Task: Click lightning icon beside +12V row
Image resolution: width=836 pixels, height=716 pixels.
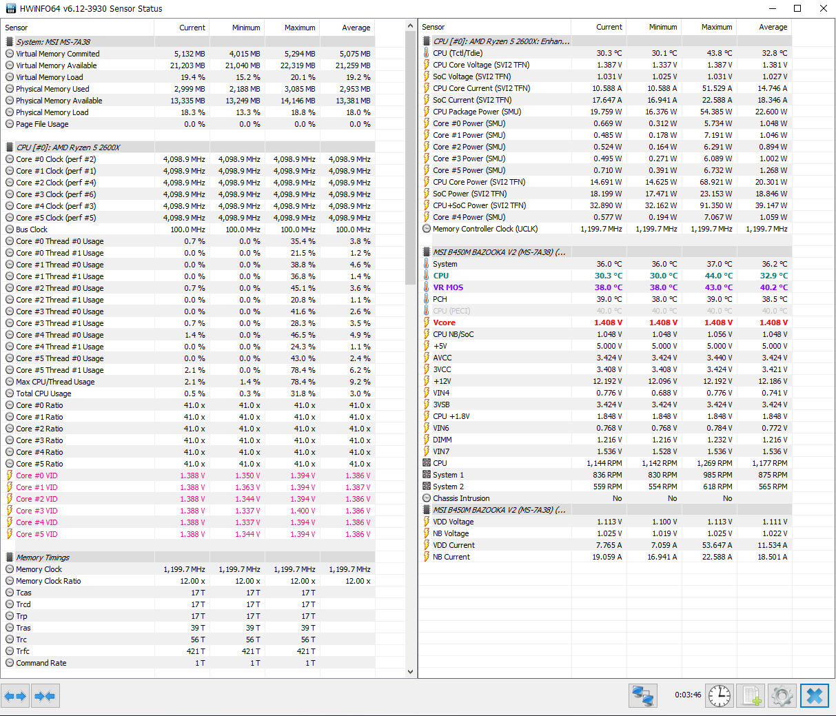Action: (x=427, y=381)
